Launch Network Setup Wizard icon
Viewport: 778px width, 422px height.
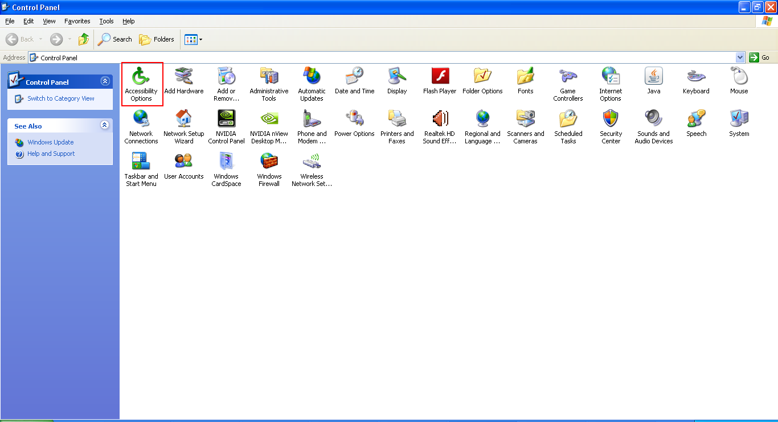(183, 127)
